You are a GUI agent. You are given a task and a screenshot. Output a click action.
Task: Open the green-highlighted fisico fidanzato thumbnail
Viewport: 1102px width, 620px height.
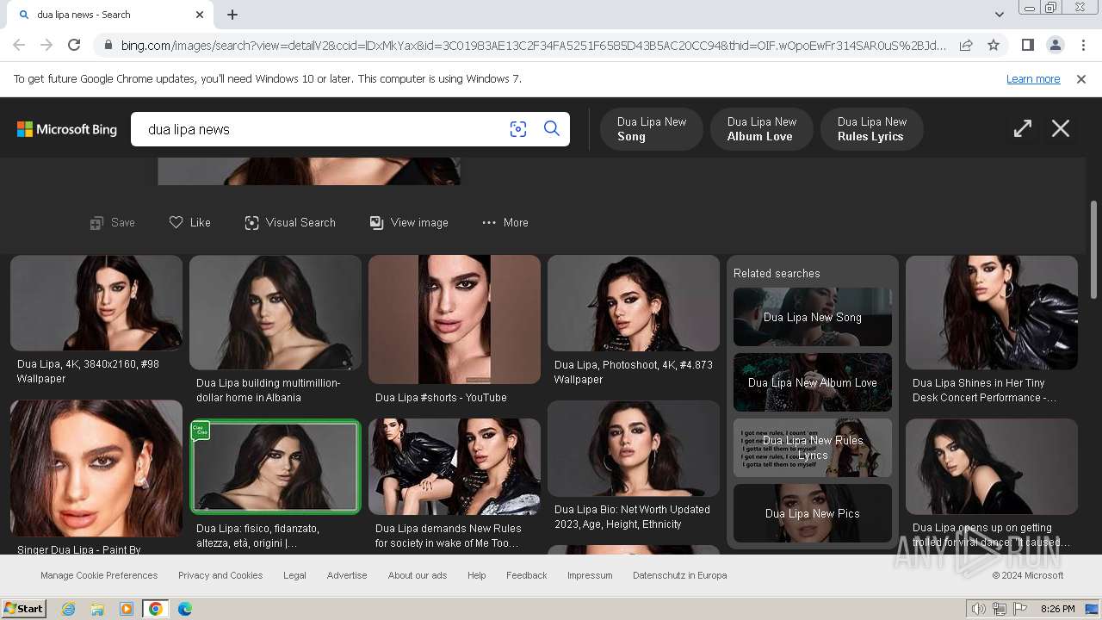pos(275,466)
